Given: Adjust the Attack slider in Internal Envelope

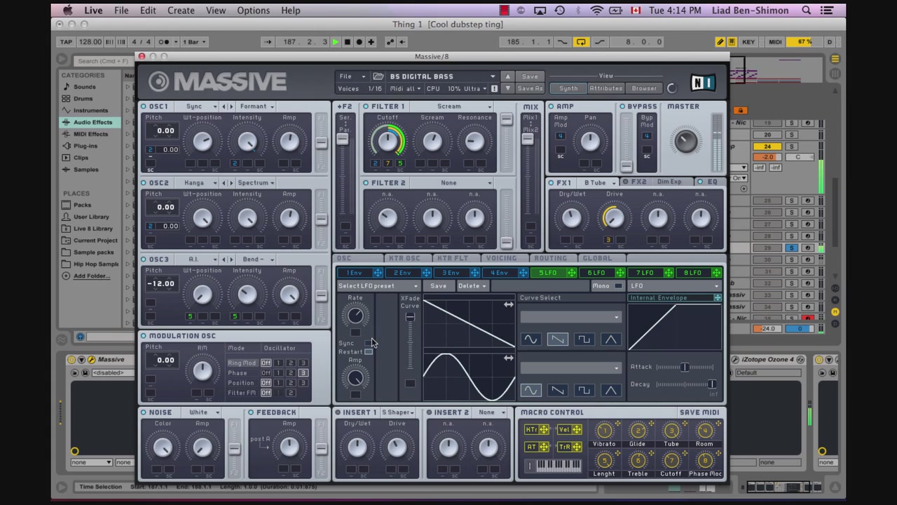Looking at the screenshot, I should coord(685,367).
